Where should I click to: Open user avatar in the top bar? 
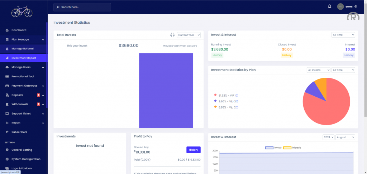340,6
